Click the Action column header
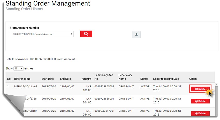 coord(193,79)
